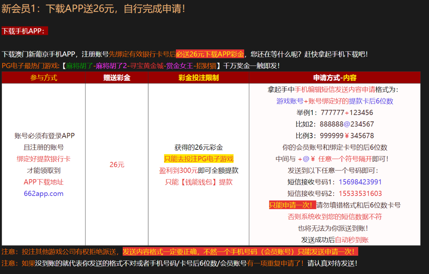Click the '寻宝黄金城' game name
This screenshot has width=429, height=274.
click(147, 66)
